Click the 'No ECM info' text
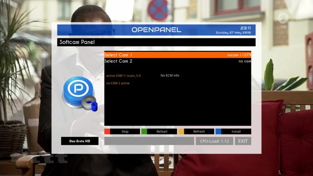The height and width of the screenshot is (176, 313). (170, 75)
